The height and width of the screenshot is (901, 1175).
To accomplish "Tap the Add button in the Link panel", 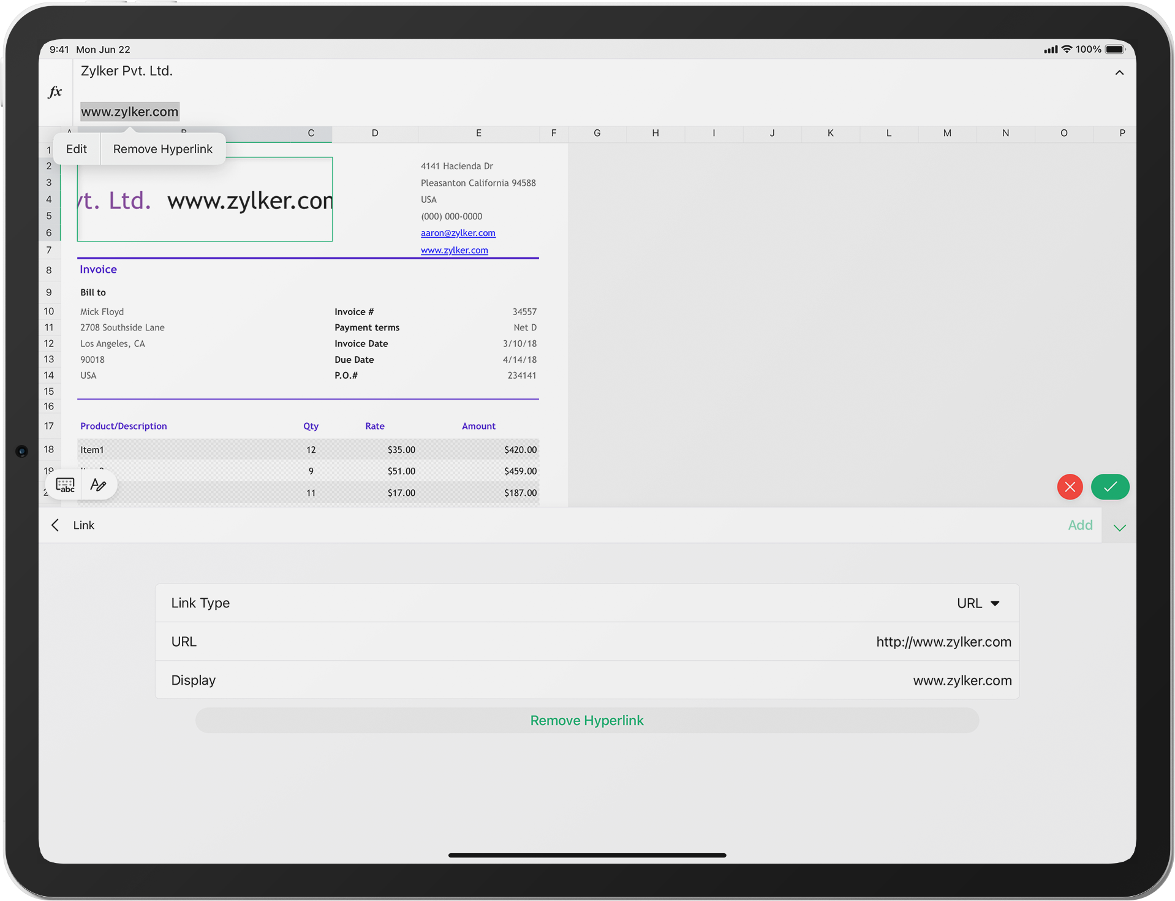I will point(1080,525).
